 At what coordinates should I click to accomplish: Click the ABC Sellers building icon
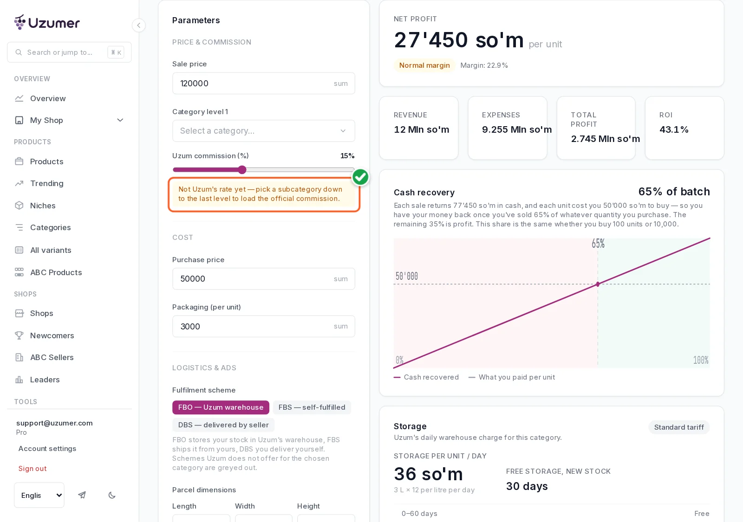(19, 357)
